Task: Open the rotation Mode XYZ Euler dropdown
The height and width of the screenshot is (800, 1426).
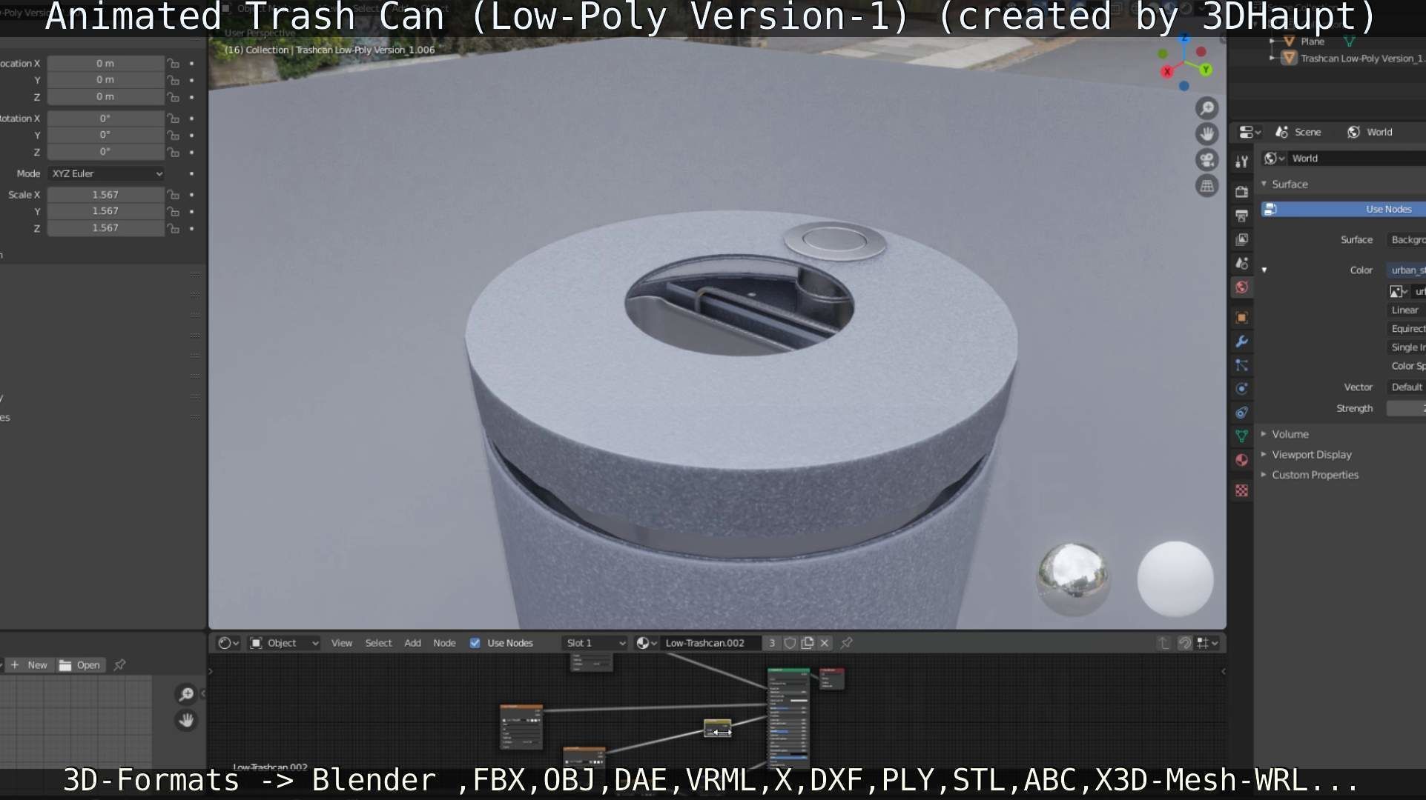Action: coord(106,174)
